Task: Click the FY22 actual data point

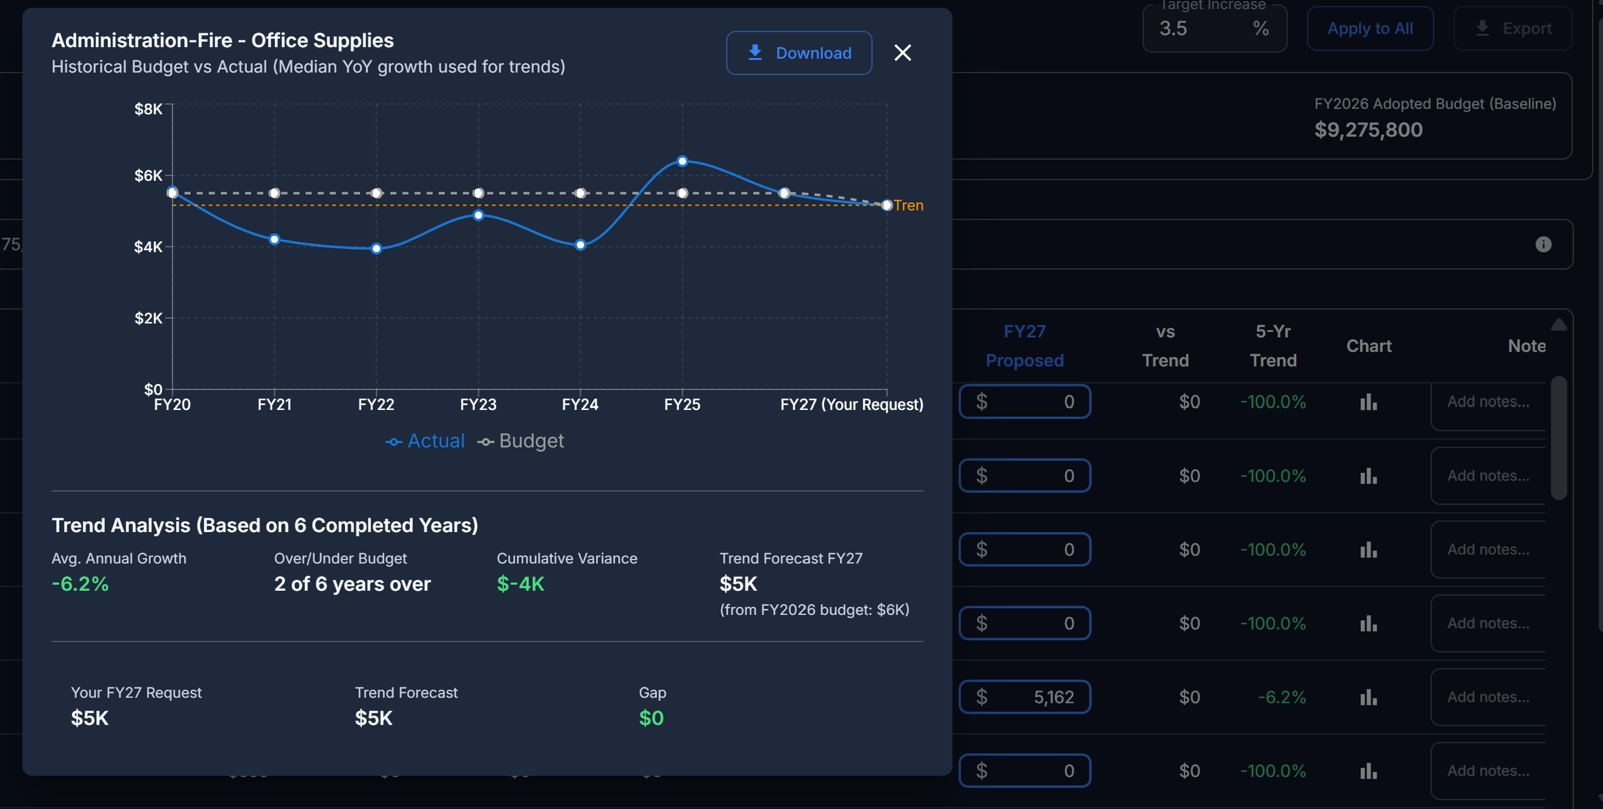Action: [x=376, y=249]
